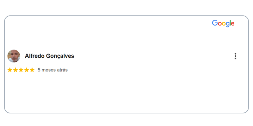Click the red letter o in Google logo
253x126 pixels.
[x=219, y=24]
